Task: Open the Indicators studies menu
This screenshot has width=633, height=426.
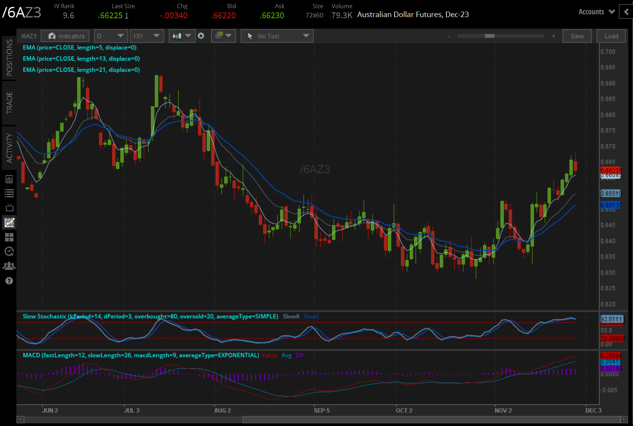Action: (65, 36)
